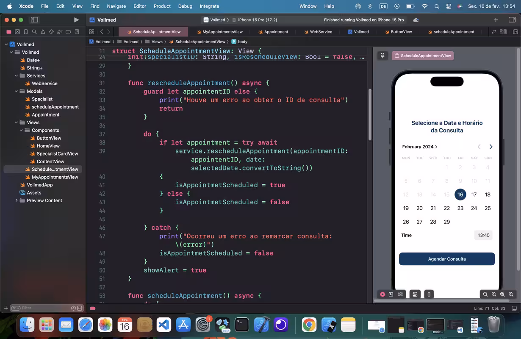This screenshot has height=339, width=521.
Task: Switch to the WebService tab
Action: (318, 32)
